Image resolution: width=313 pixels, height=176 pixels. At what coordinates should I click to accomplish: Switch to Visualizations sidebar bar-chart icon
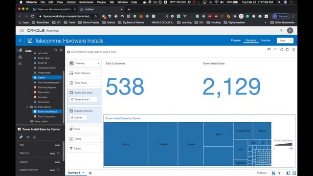20,57
